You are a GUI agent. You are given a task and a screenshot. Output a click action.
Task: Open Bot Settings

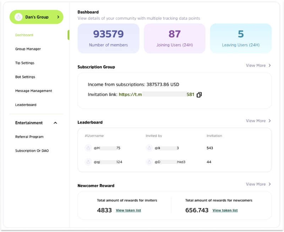[26, 77]
